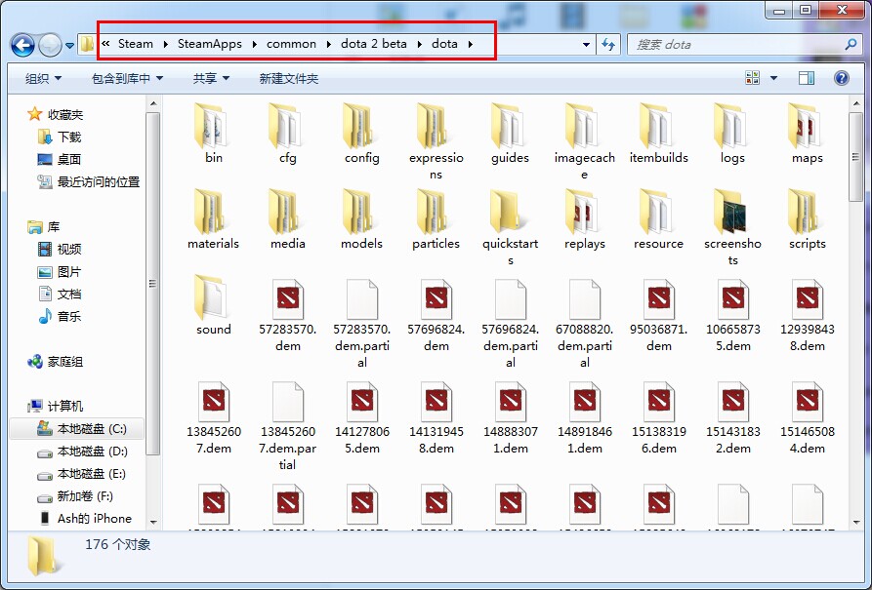872x590 pixels.
Task: Click the 搜索 dota search field
Action: (x=736, y=45)
